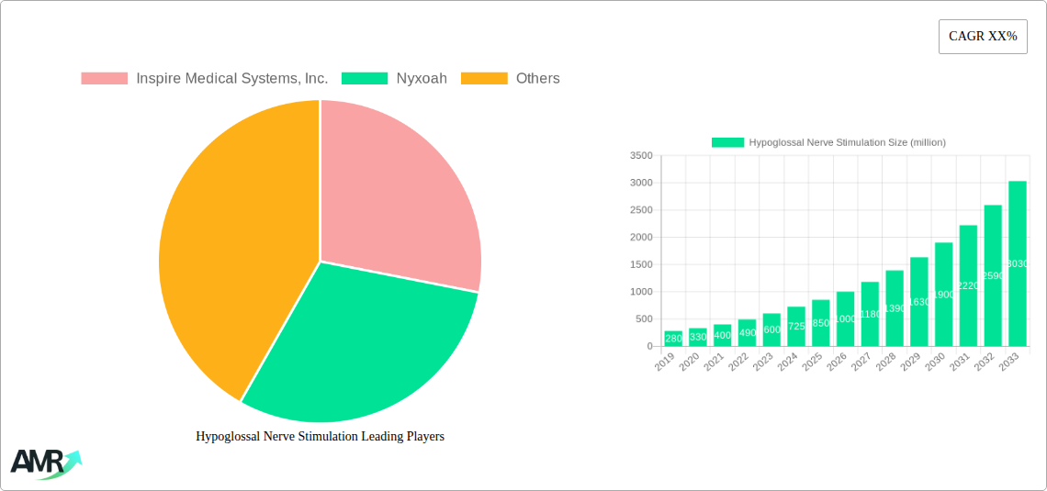Click the orange Others legend swatch
1047x491 pixels.
click(484, 79)
